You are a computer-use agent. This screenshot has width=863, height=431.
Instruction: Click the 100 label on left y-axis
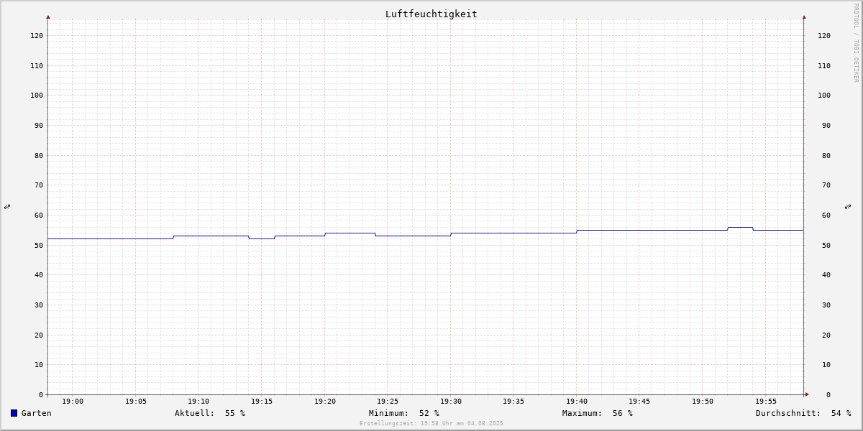point(37,95)
